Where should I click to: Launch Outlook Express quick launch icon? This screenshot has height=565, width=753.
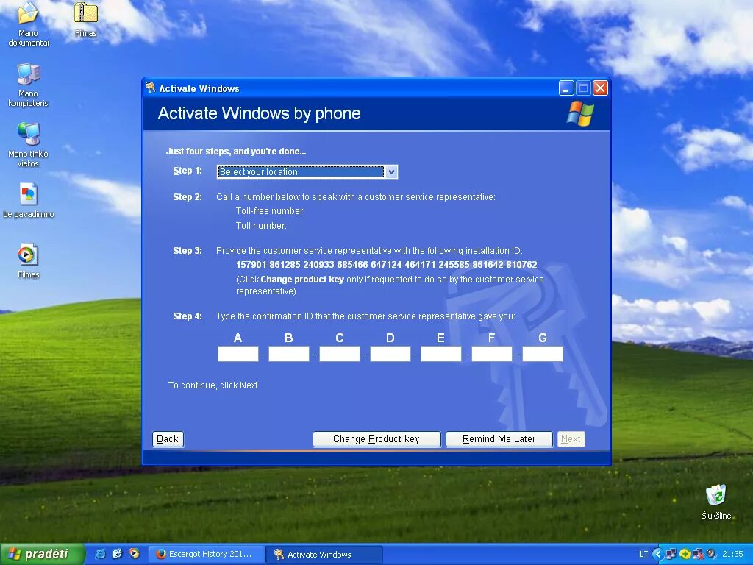click(x=117, y=554)
